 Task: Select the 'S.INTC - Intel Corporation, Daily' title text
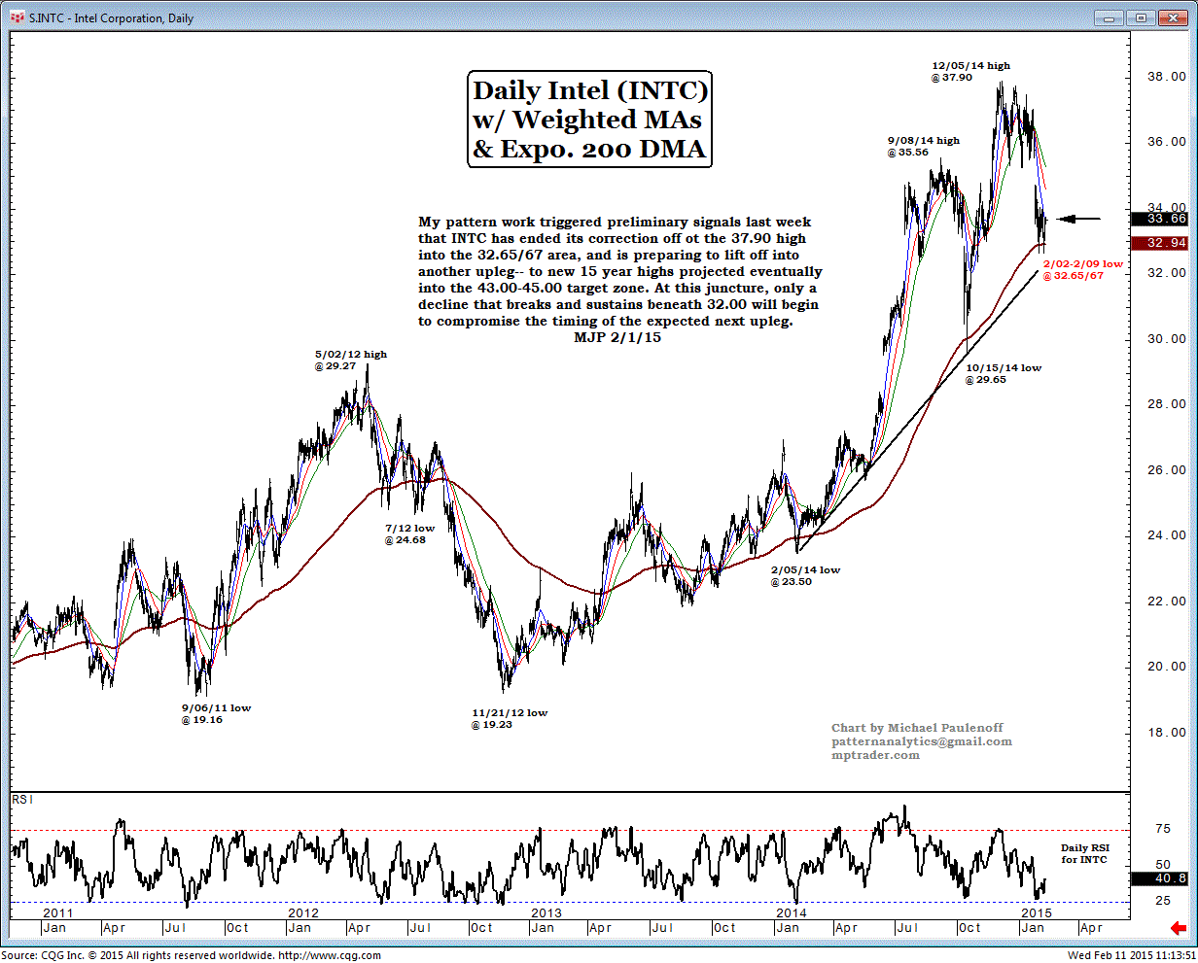[112, 18]
